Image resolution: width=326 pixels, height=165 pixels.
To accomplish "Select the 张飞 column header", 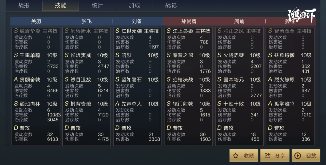I will pyautogui.click(x=87, y=21).
